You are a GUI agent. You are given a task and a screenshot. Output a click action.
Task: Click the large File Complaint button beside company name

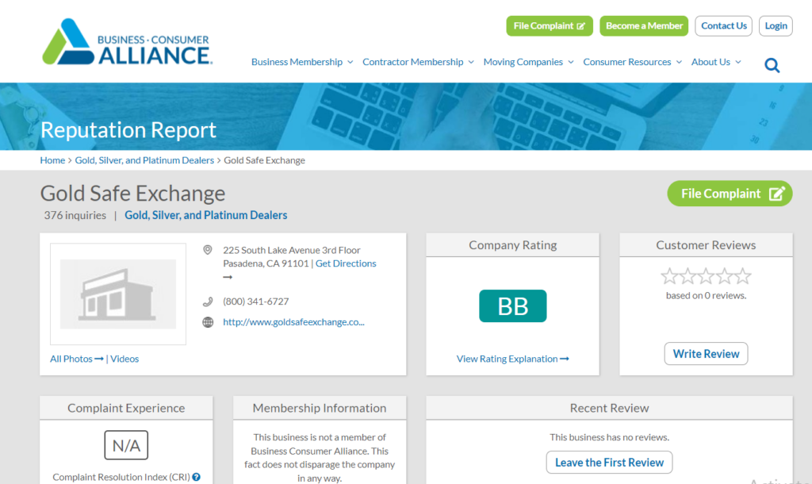(730, 194)
